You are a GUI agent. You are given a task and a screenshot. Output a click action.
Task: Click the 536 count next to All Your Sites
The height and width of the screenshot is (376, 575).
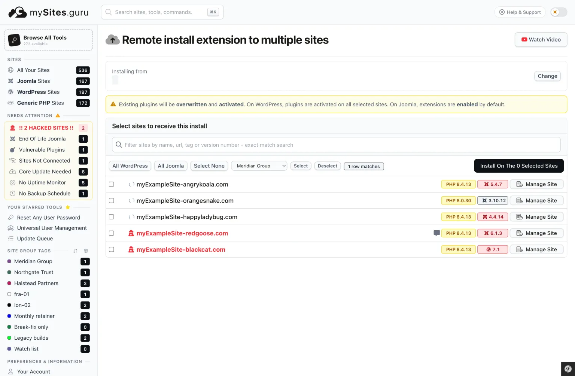point(83,70)
